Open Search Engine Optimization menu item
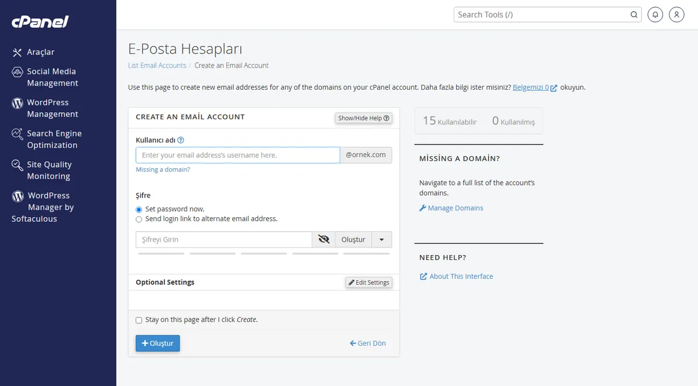The height and width of the screenshot is (386, 698). 54,139
